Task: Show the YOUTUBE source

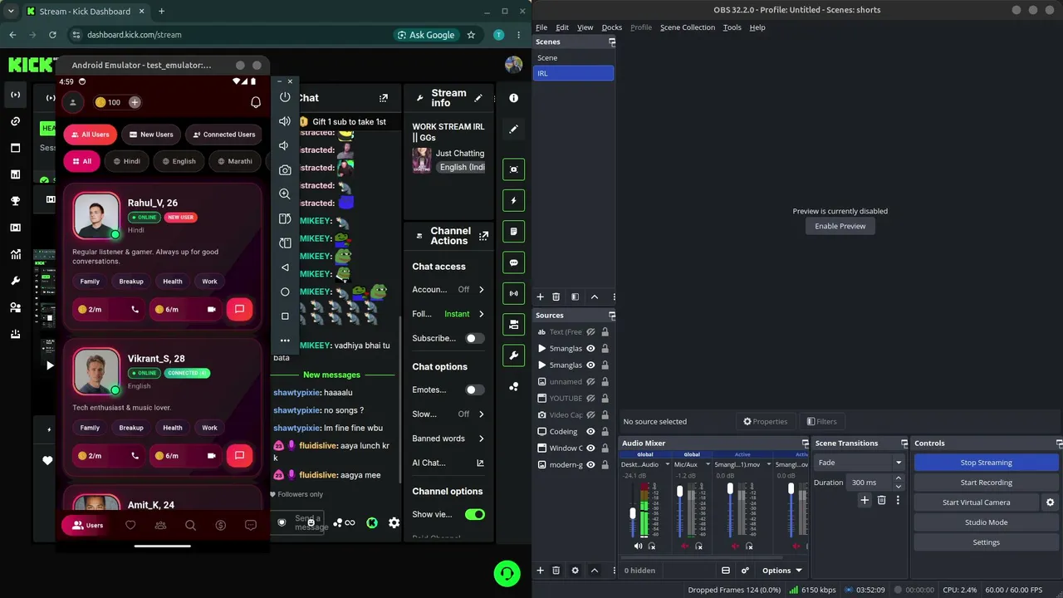Action: [x=590, y=399]
